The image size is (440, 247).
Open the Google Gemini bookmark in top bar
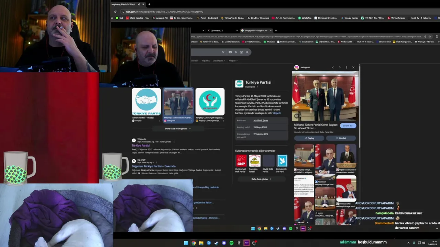tap(349, 18)
